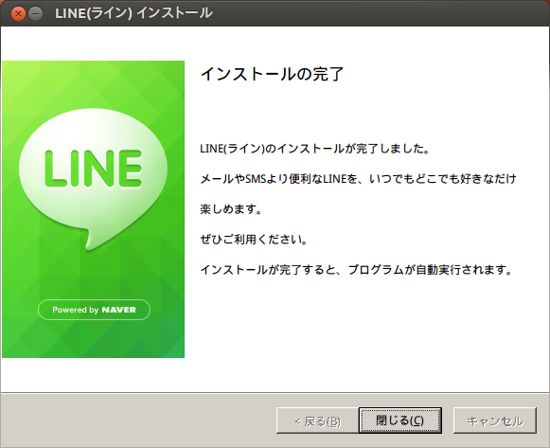Click the text 楽しめます。
This screenshot has height=448, width=550.
(231, 209)
